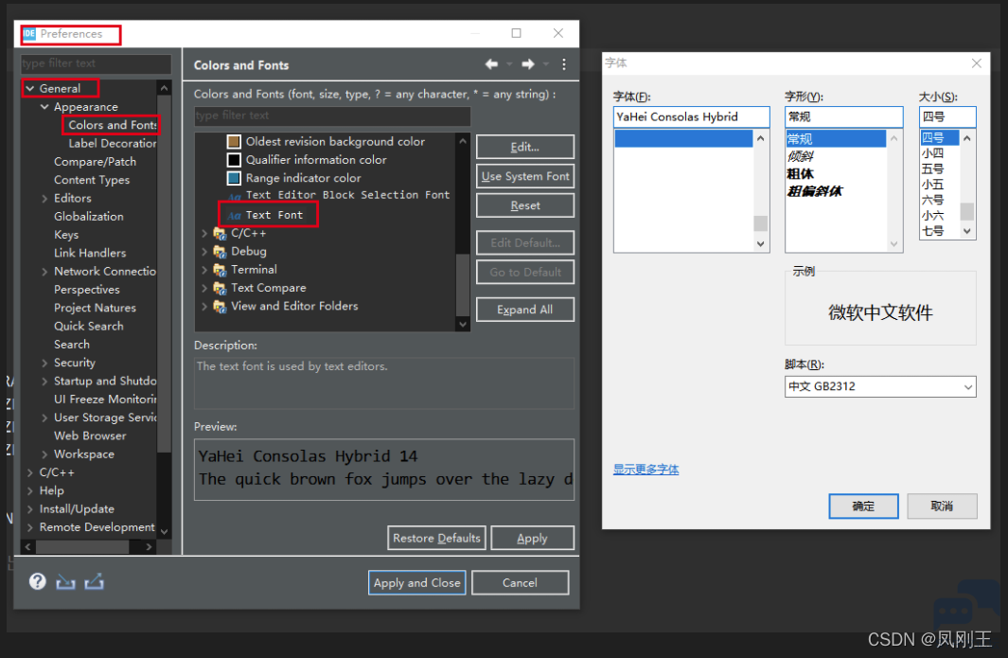Select Oldest revision background color swatch
Screen dimensions: 1008x658
coord(234,141)
